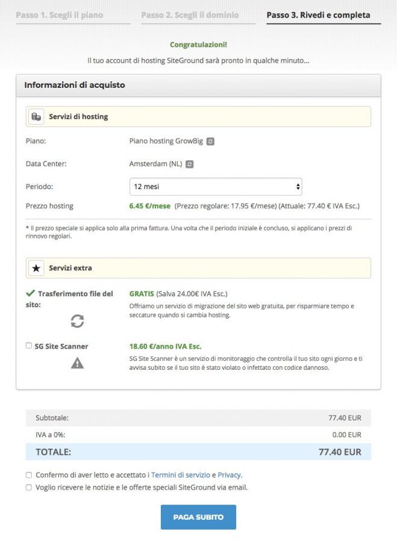Click the hosting services server icon
This screenshot has width=397, height=542.
tap(36, 116)
